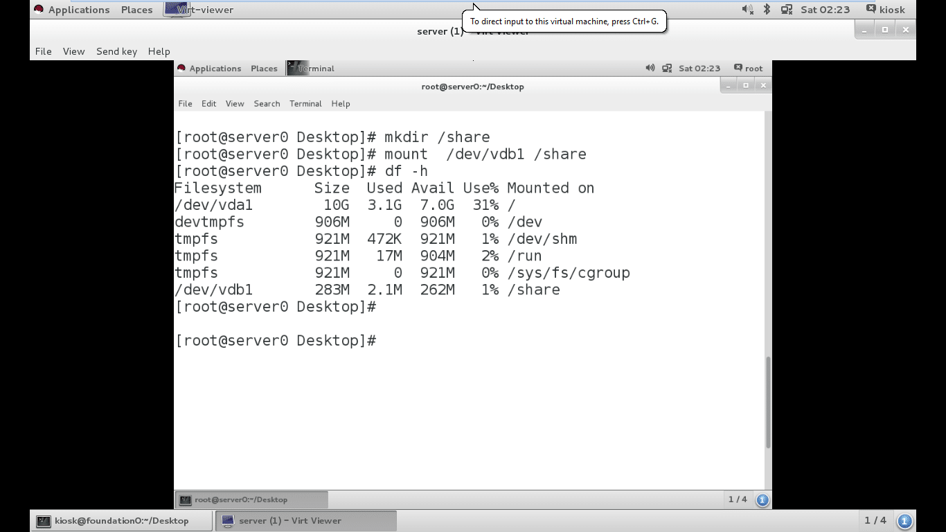
Task: Open the Virt Viewer Help menu
Action: coord(159,51)
